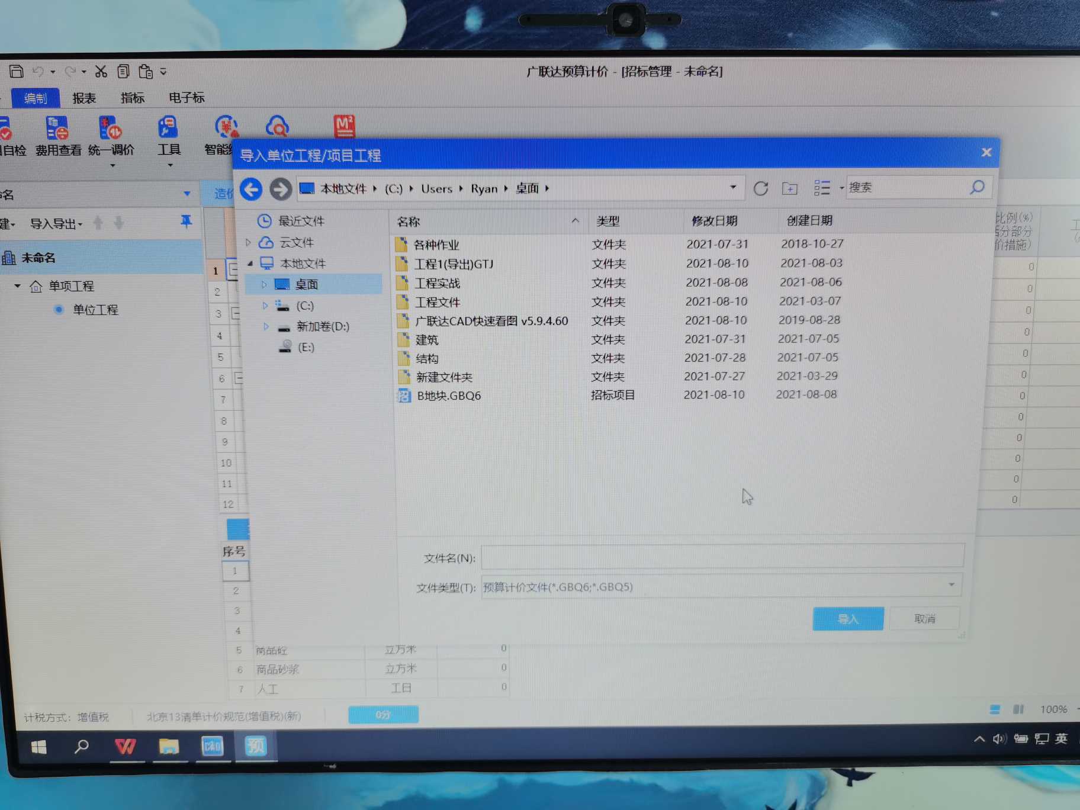Screen dimensions: 1080x810
Task: Open Windows Start menu
Action: tap(39, 747)
